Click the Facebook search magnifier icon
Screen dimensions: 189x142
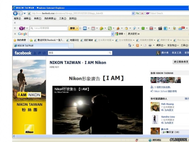(110, 53)
